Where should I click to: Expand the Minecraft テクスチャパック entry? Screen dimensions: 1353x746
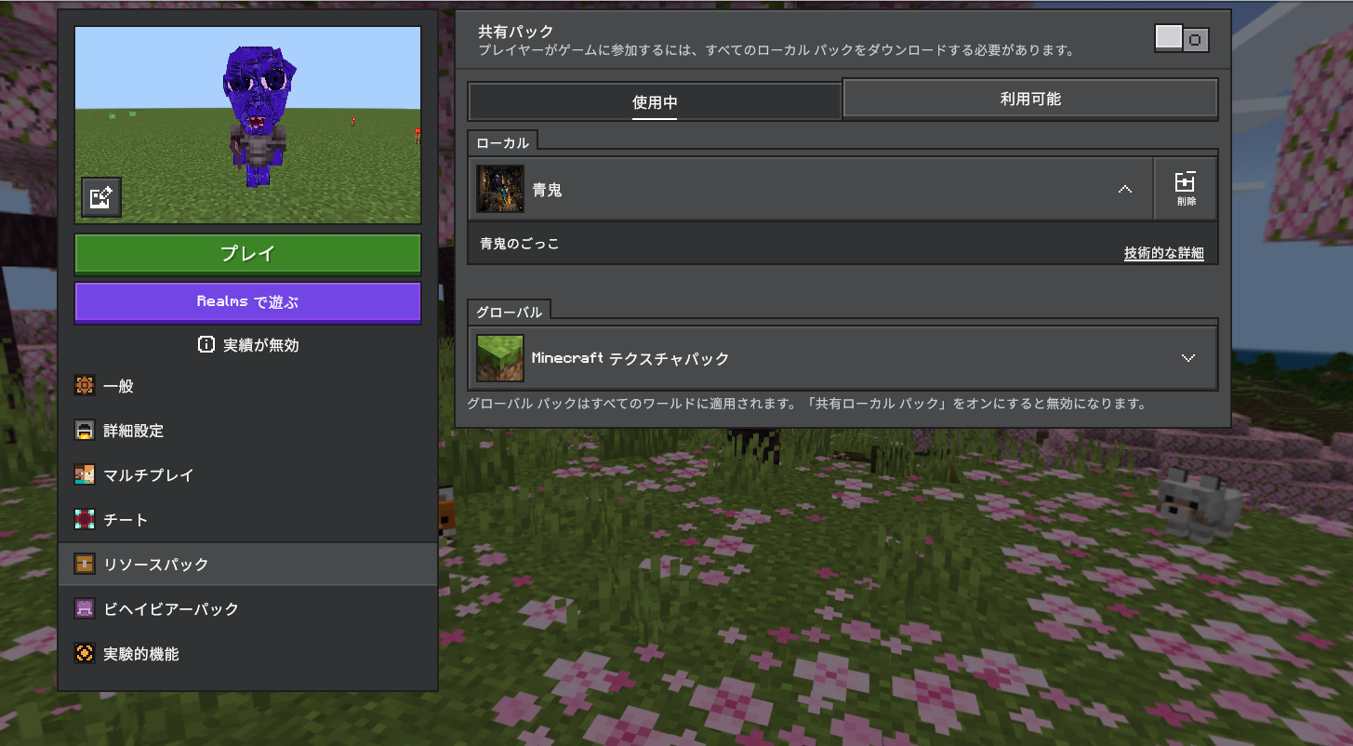tap(1187, 358)
